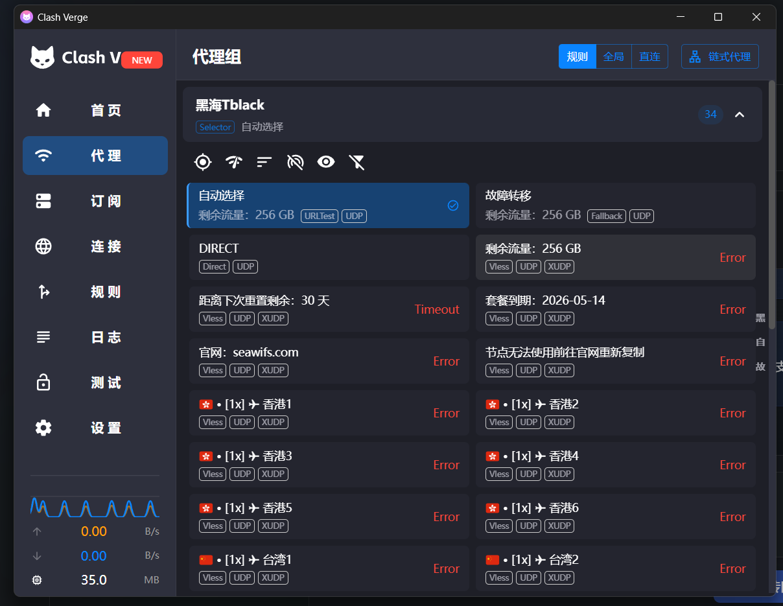Click the locate current proxy target icon
The image size is (783, 606).
(x=203, y=162)
